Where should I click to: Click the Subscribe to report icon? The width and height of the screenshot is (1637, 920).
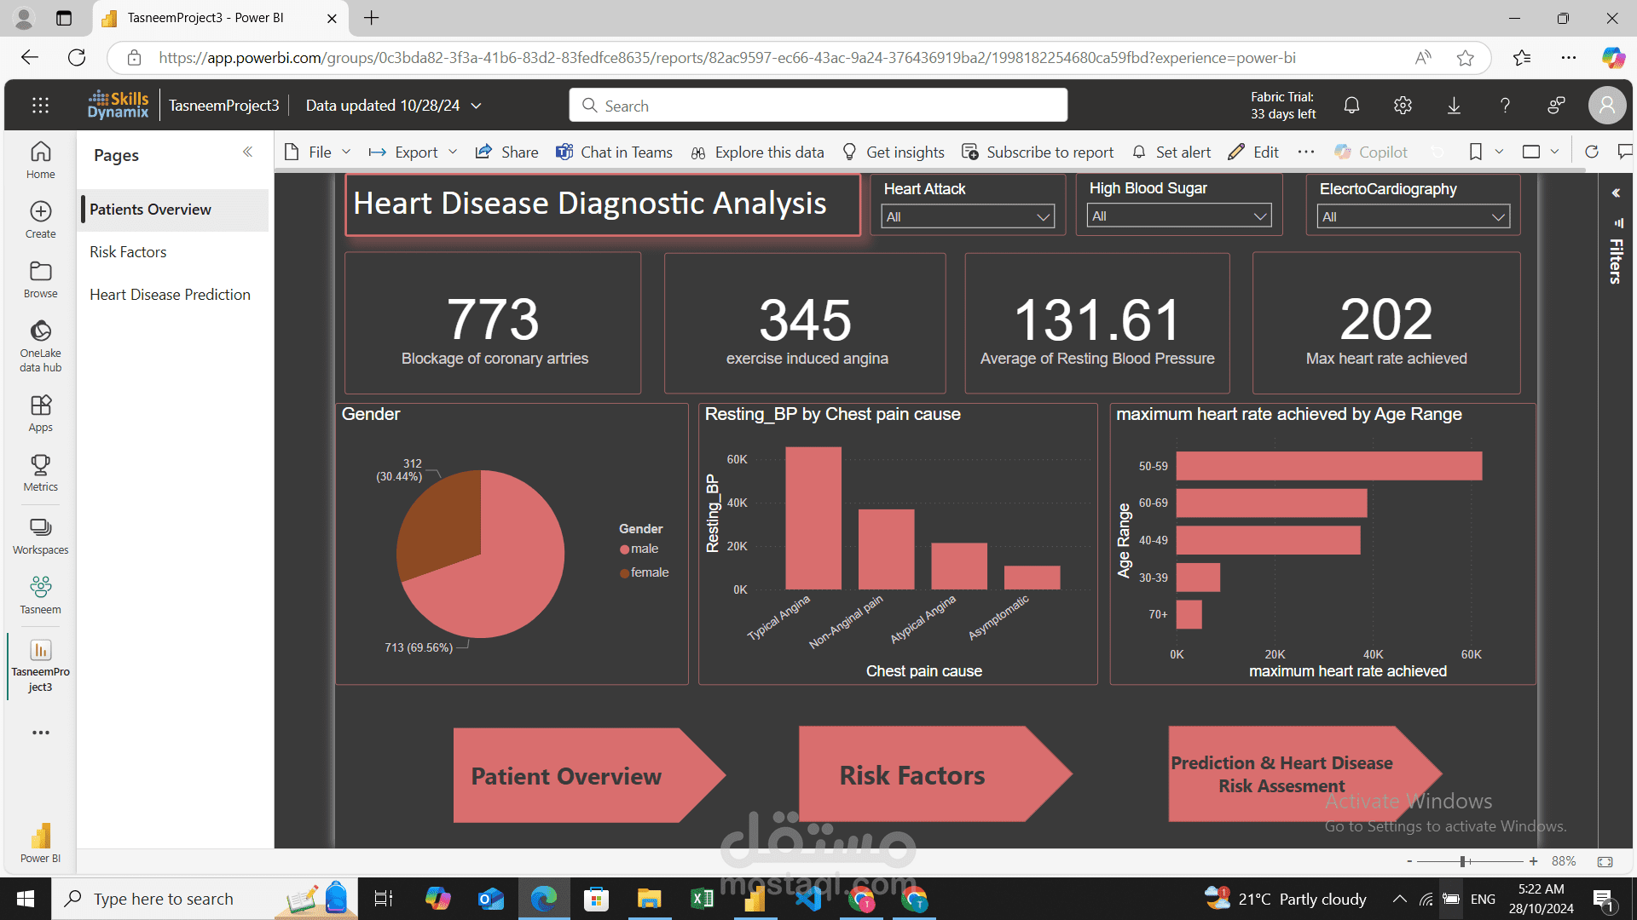pyautogui.click(x=969, y=152)
